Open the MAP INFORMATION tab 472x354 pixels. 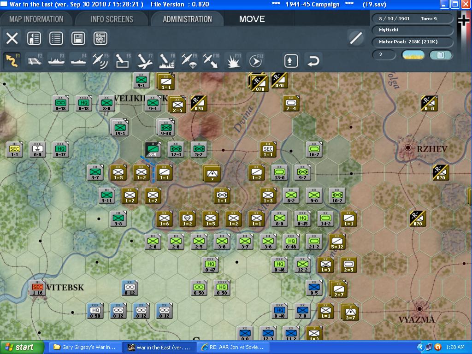click(x=36, y=19)
